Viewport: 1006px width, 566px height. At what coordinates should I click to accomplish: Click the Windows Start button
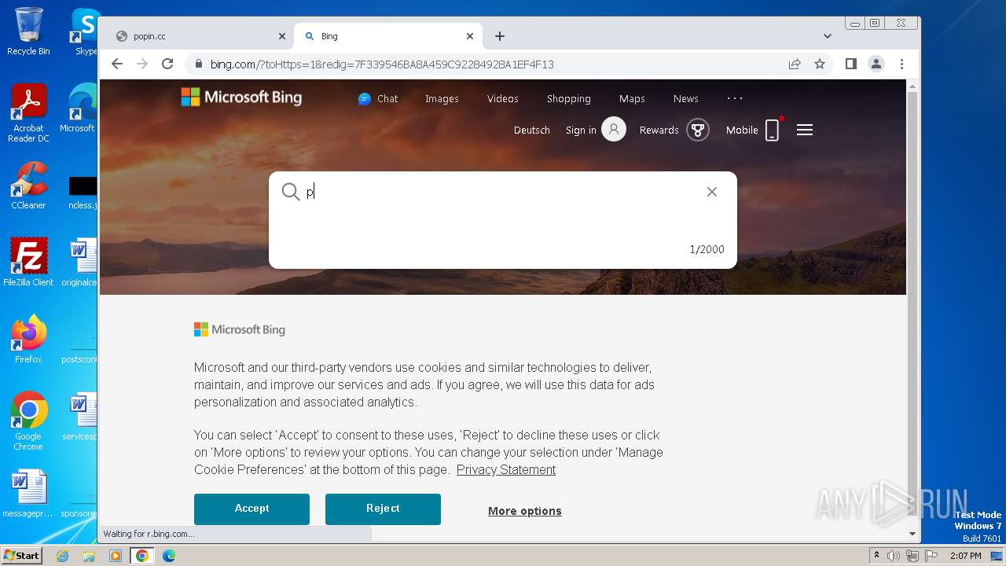click(x=21, y=556)
